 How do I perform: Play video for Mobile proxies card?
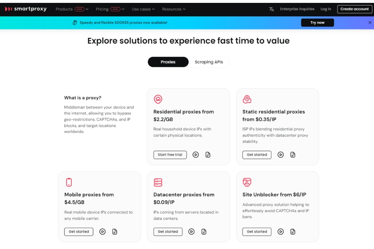[102, 232]
